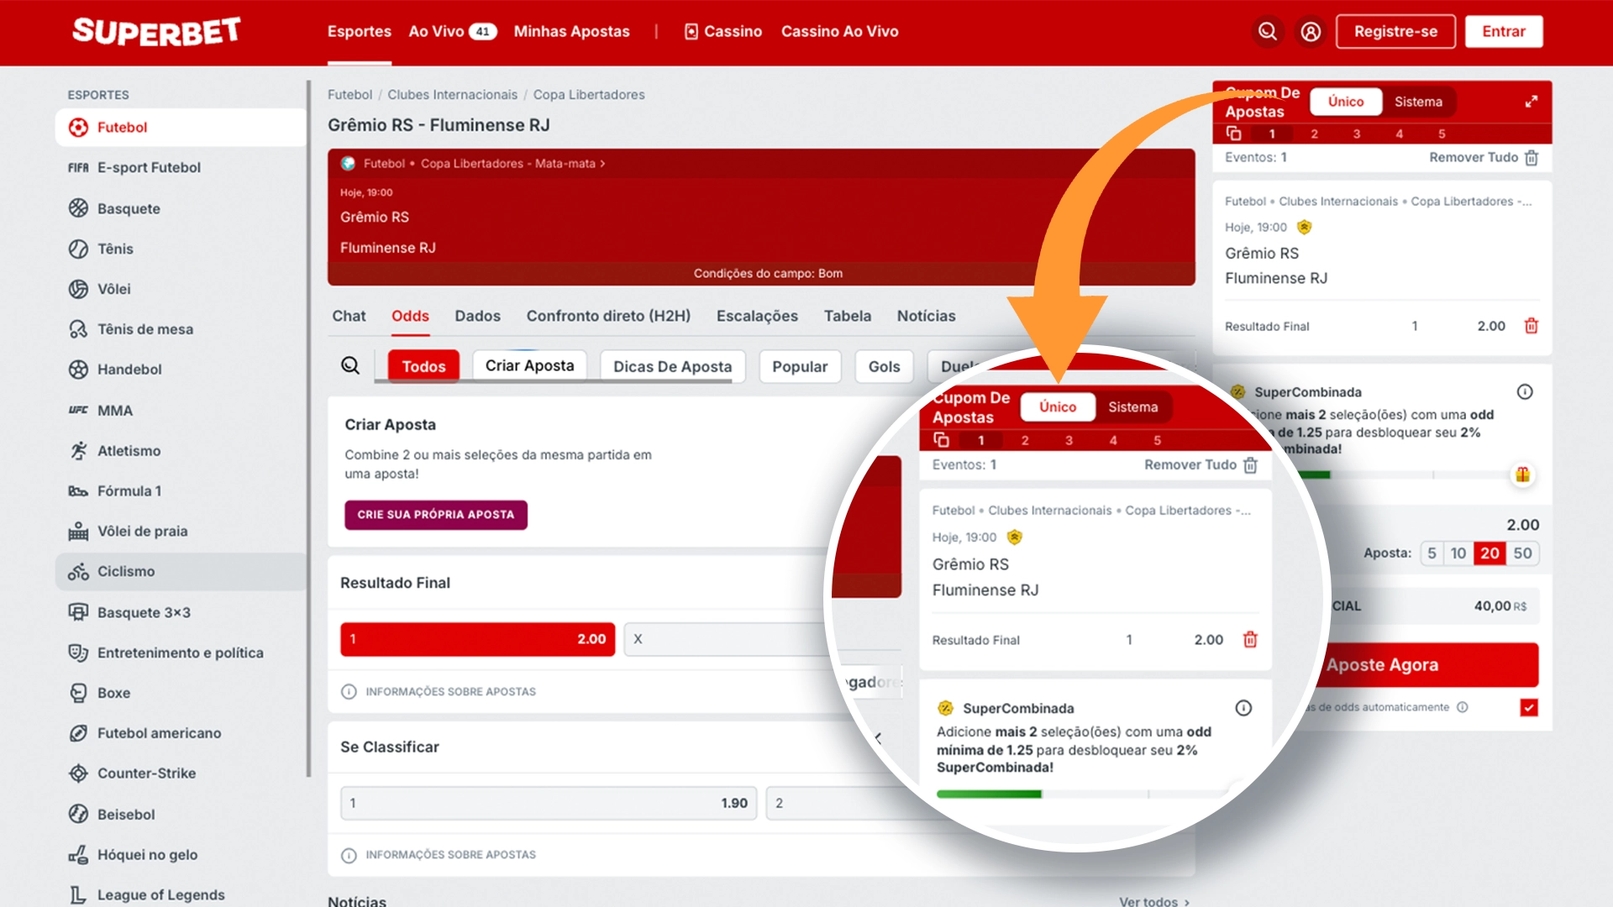Image resolution: width=1613 pixels, height=907 pixels.
Task: Open Cassino Ao Vivo
Action: click(x=839, y=32)
